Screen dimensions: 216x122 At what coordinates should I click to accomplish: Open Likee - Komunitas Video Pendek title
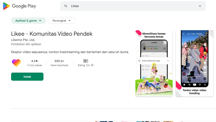click(52, 34)
